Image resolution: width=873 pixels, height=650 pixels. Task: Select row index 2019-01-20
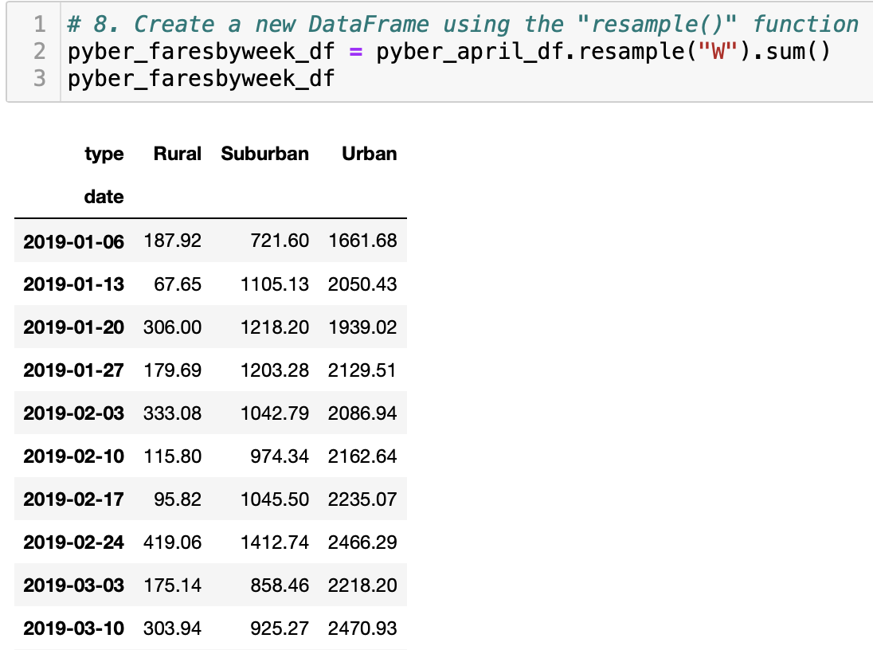pos(73,327)
